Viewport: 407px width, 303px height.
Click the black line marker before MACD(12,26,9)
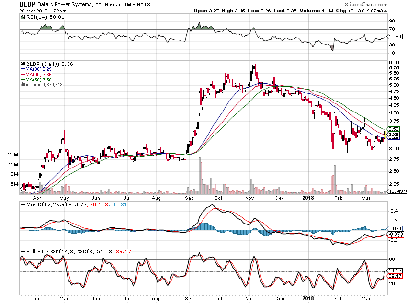23,205
